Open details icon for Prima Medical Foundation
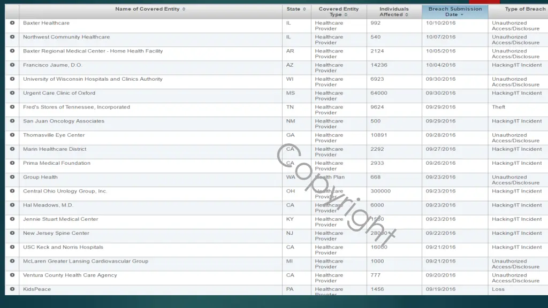The image size is (548, 308). (x=12, y=163)
